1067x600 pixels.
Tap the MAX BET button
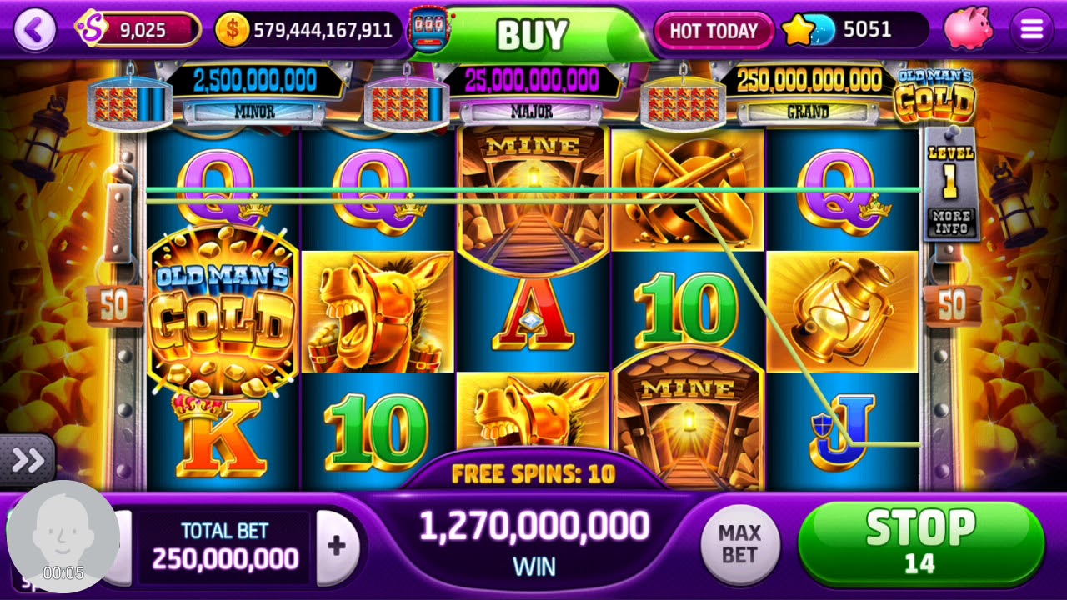click(739, 544)
